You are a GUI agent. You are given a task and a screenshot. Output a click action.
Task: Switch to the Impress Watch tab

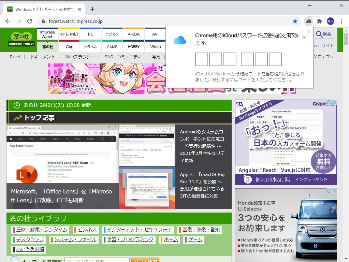tap(47, 34)
